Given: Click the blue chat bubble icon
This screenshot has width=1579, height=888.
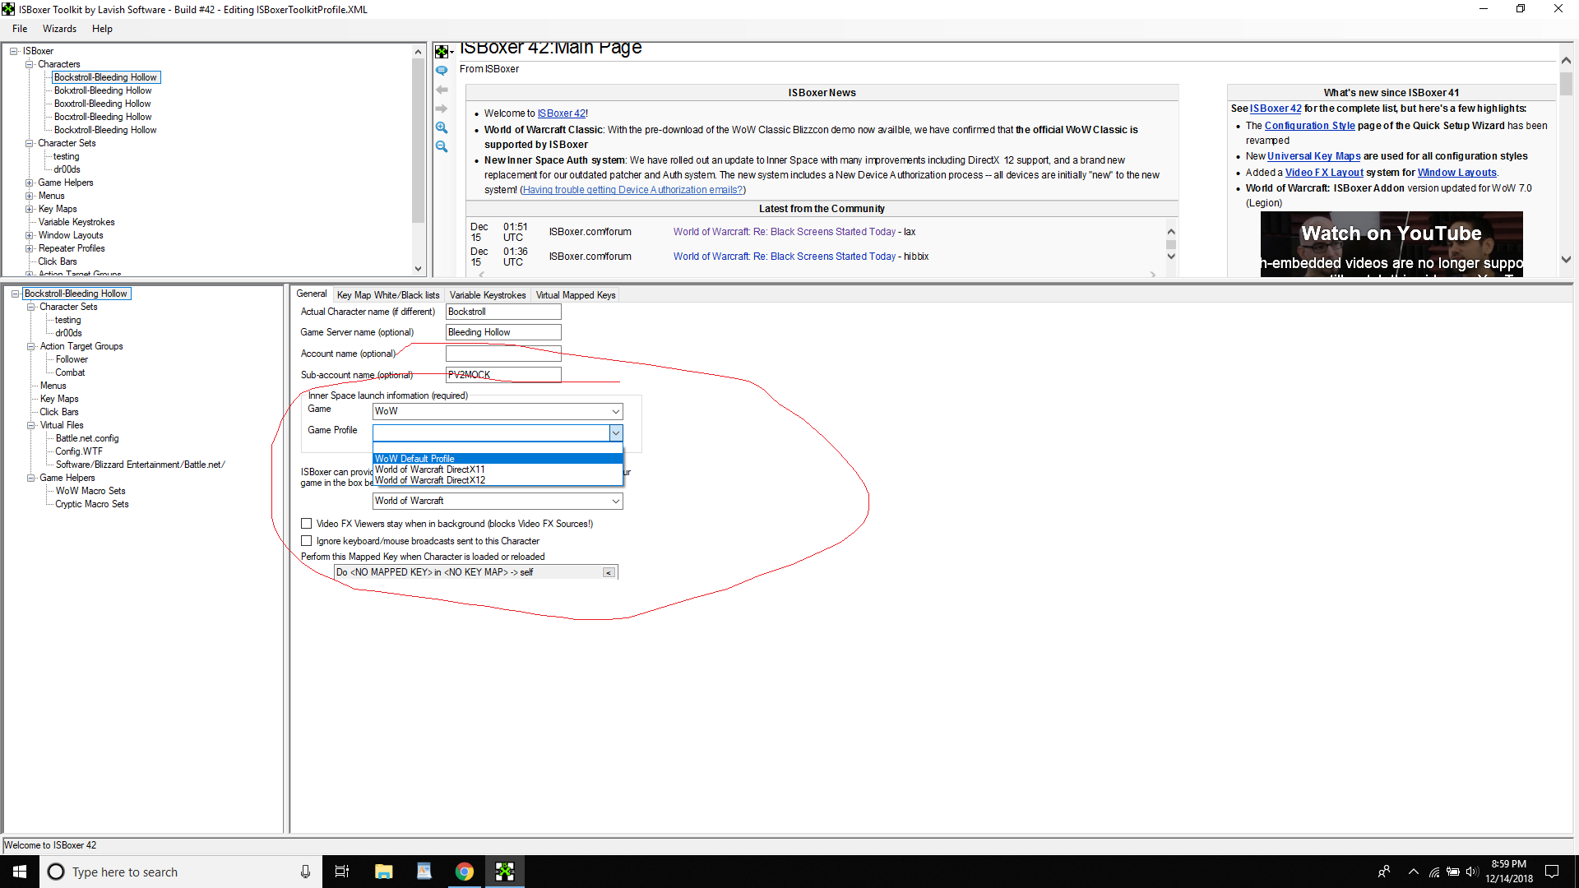Looking at the screenshot, I should click(x=442, y=71).
